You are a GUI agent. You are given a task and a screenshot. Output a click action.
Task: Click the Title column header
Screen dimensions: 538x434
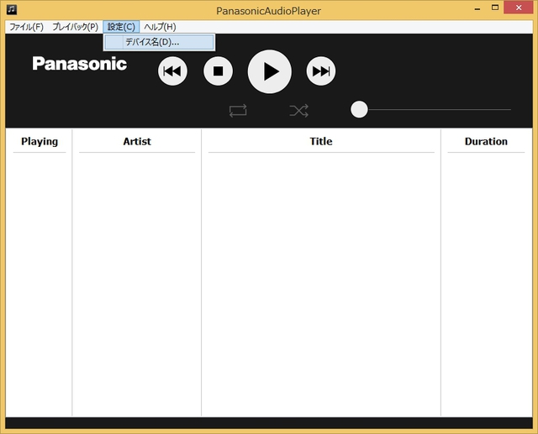(321, 141)
